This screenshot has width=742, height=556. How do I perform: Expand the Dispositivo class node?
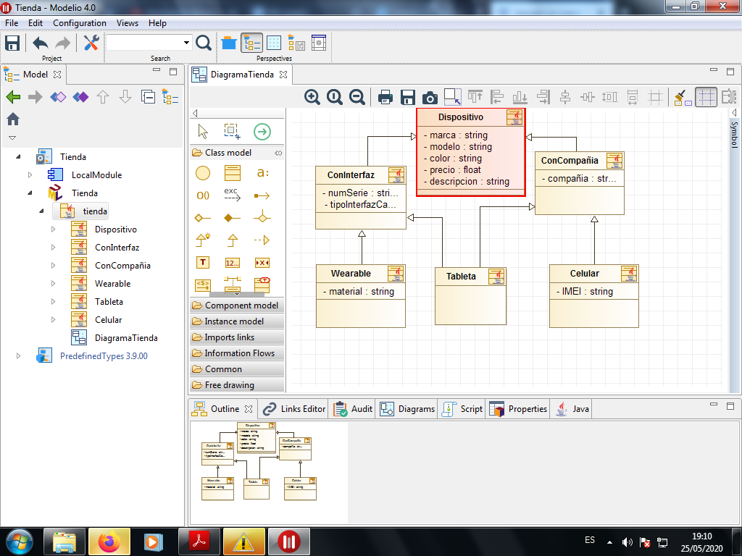point(53,229)
